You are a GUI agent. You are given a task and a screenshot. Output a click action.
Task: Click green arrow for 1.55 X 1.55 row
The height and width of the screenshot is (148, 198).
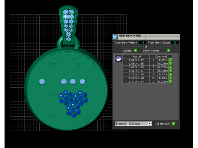pos(170,64)
